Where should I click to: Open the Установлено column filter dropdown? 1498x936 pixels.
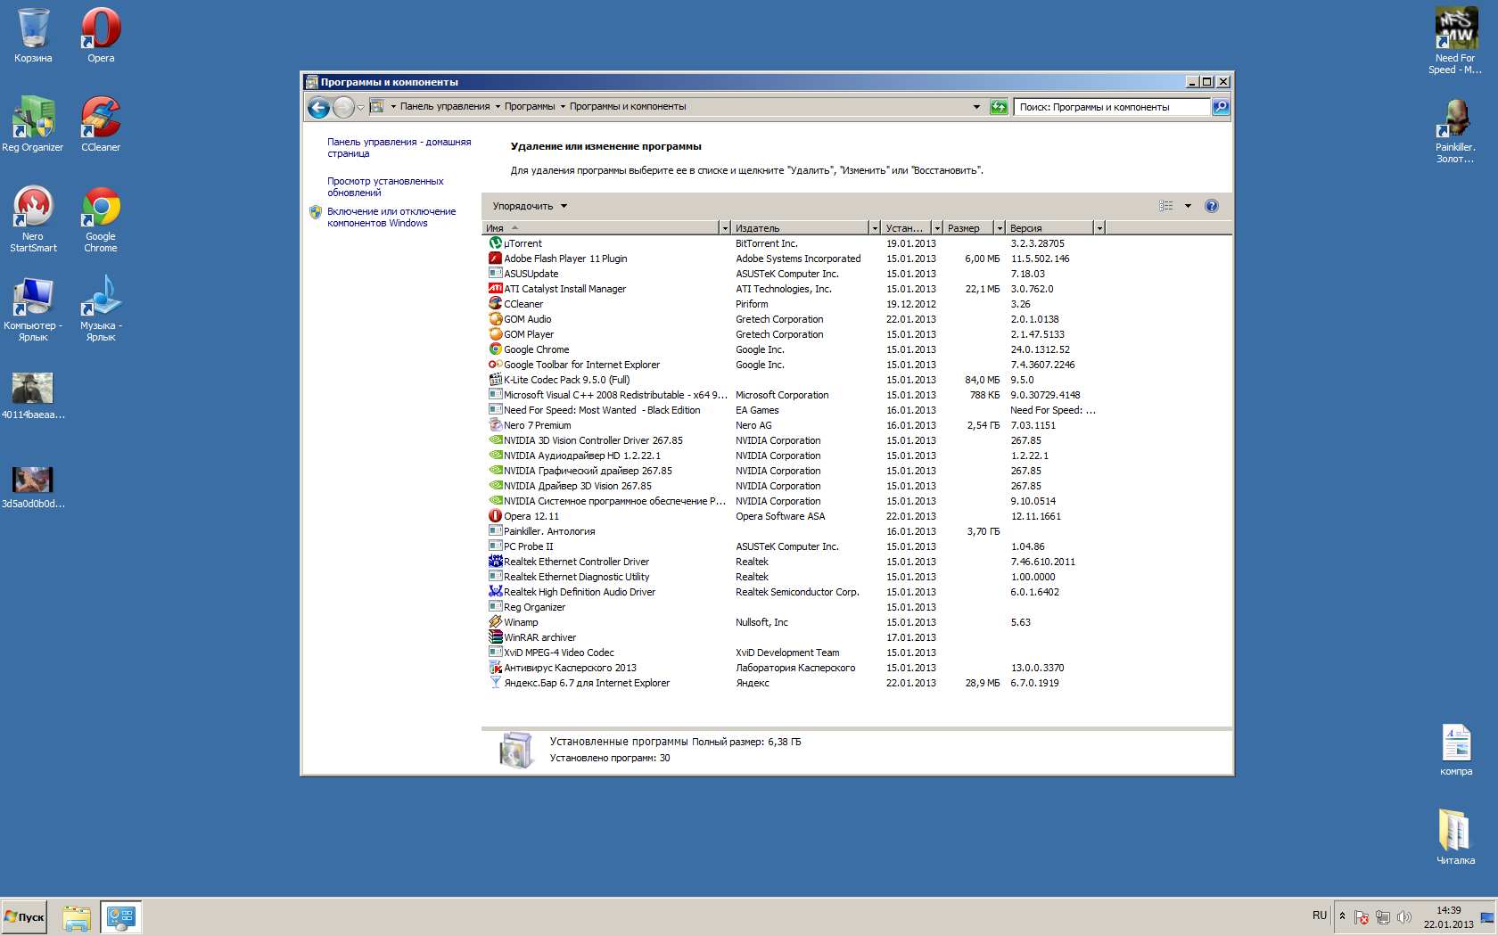937,228
